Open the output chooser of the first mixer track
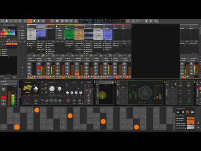 [x=31, y=61]
